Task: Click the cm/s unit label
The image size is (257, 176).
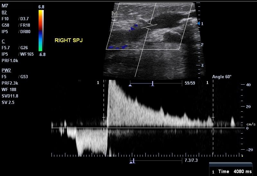Action: tap(251, 124)
